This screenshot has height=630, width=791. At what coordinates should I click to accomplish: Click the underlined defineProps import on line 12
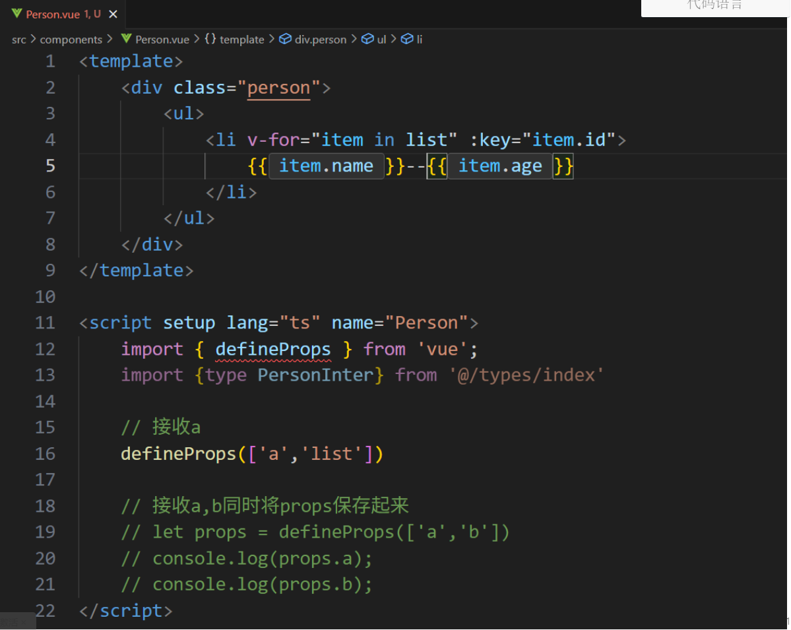pos(273,350)
